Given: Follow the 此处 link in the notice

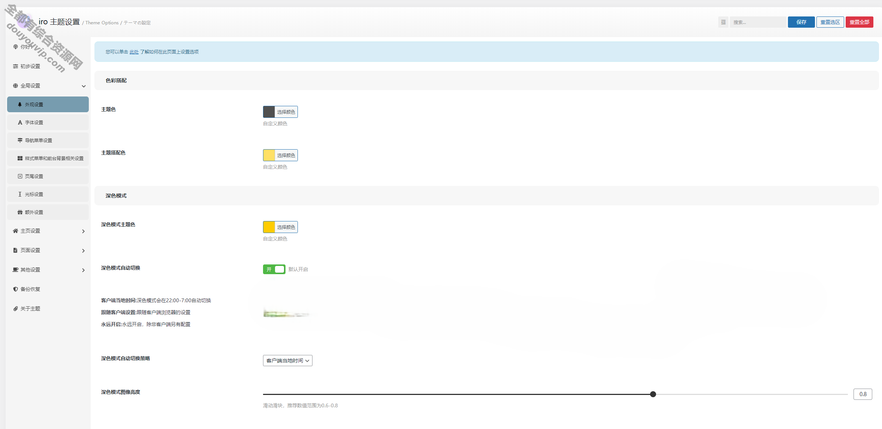Looking at the screenshot, I should [134, 52].
